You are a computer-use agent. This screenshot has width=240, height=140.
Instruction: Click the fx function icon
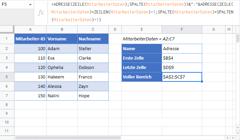(41, 13)
